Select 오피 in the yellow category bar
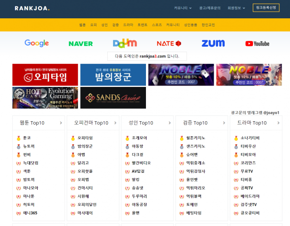Screen dimensions: 290x226 [x=93, y=25]
